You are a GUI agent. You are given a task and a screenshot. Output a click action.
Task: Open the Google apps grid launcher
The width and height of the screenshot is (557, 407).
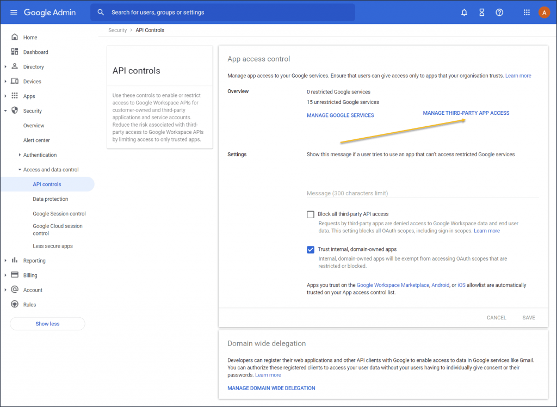tap(527, 13)
